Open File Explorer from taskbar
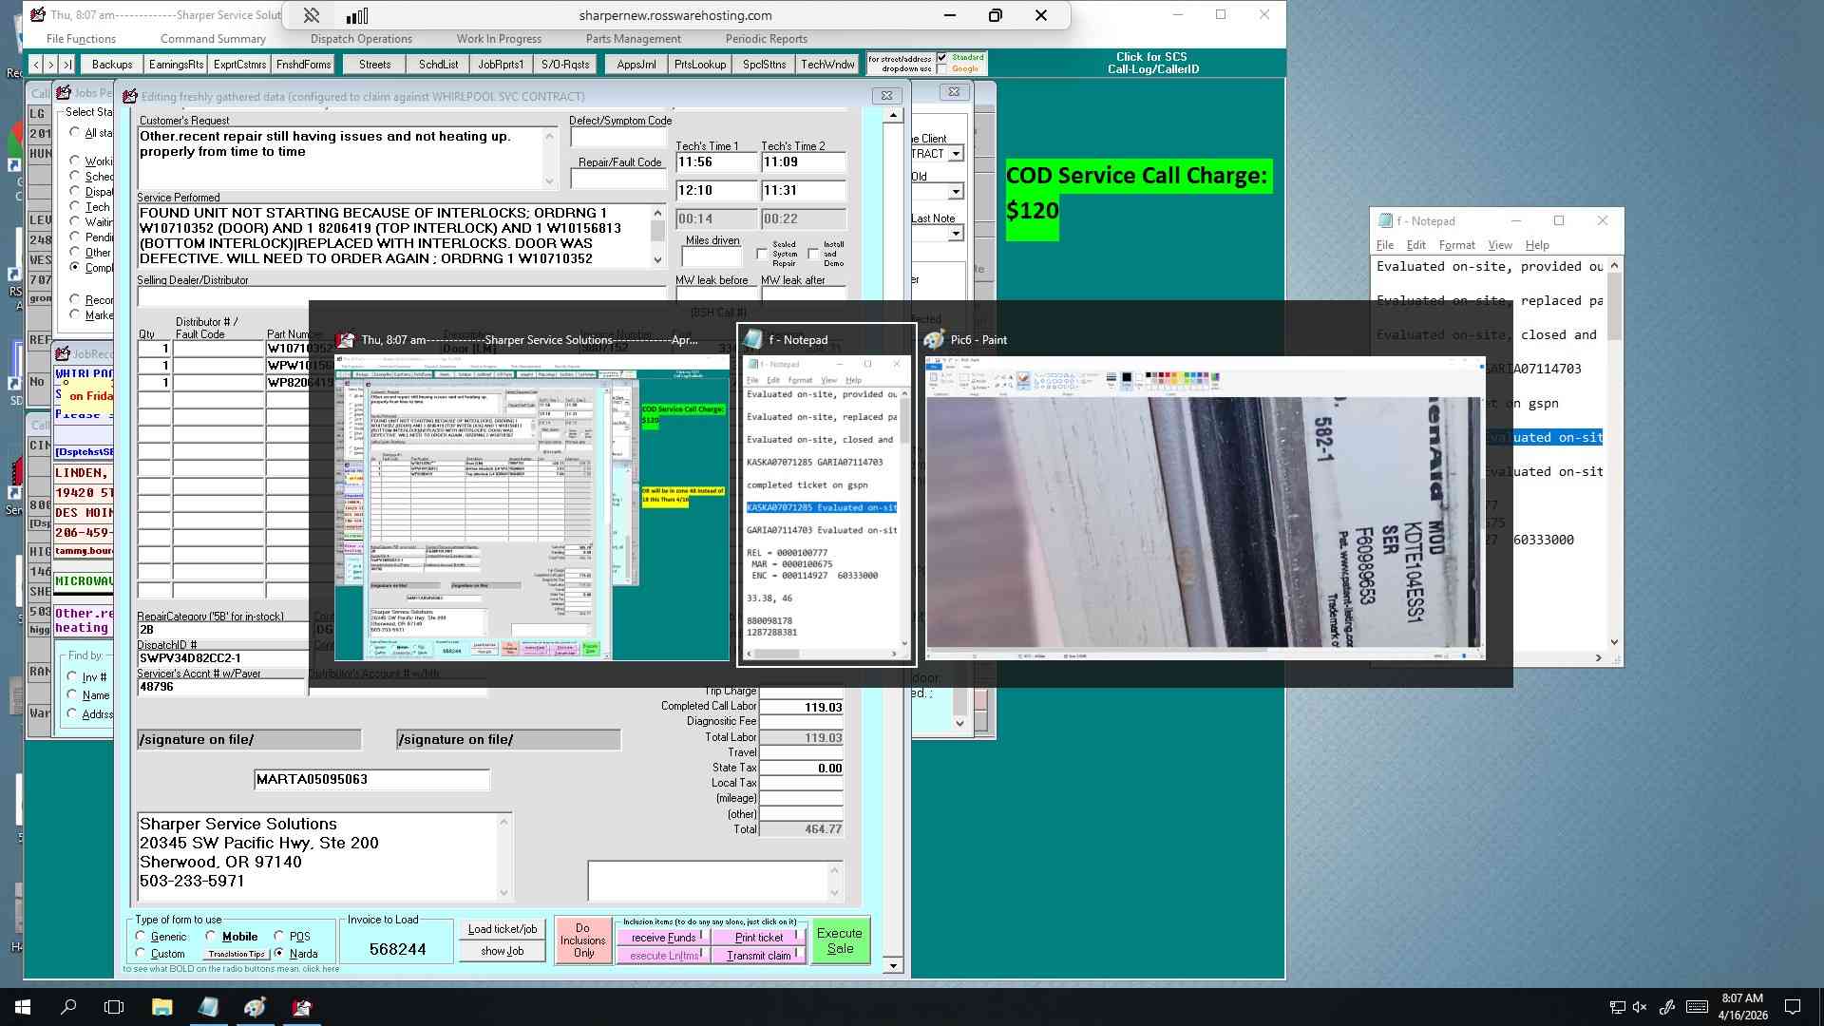 pos(161,1007)
